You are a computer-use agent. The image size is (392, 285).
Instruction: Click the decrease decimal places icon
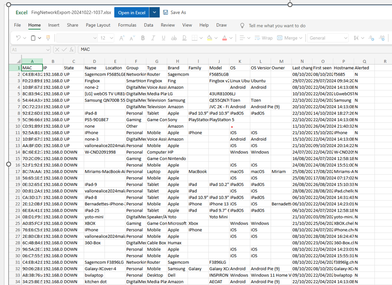click(372, 38)
